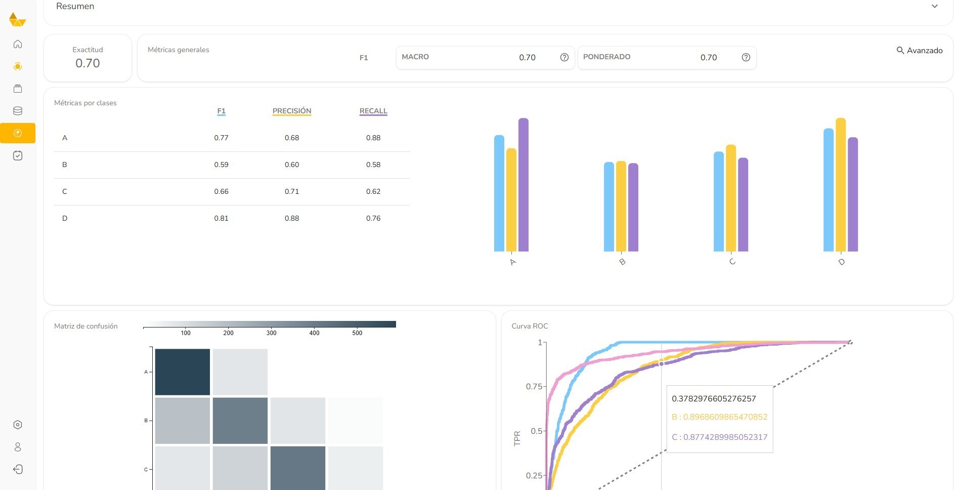The image size is (957, 490).
Task: Expand the Avanzado options
Action: (919, 51)
